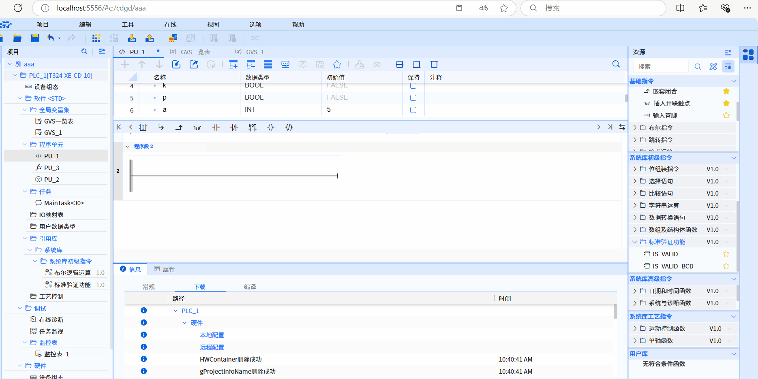
Task: Insert normally closed contact in ladder toolbar
Action: click(234, 127)
